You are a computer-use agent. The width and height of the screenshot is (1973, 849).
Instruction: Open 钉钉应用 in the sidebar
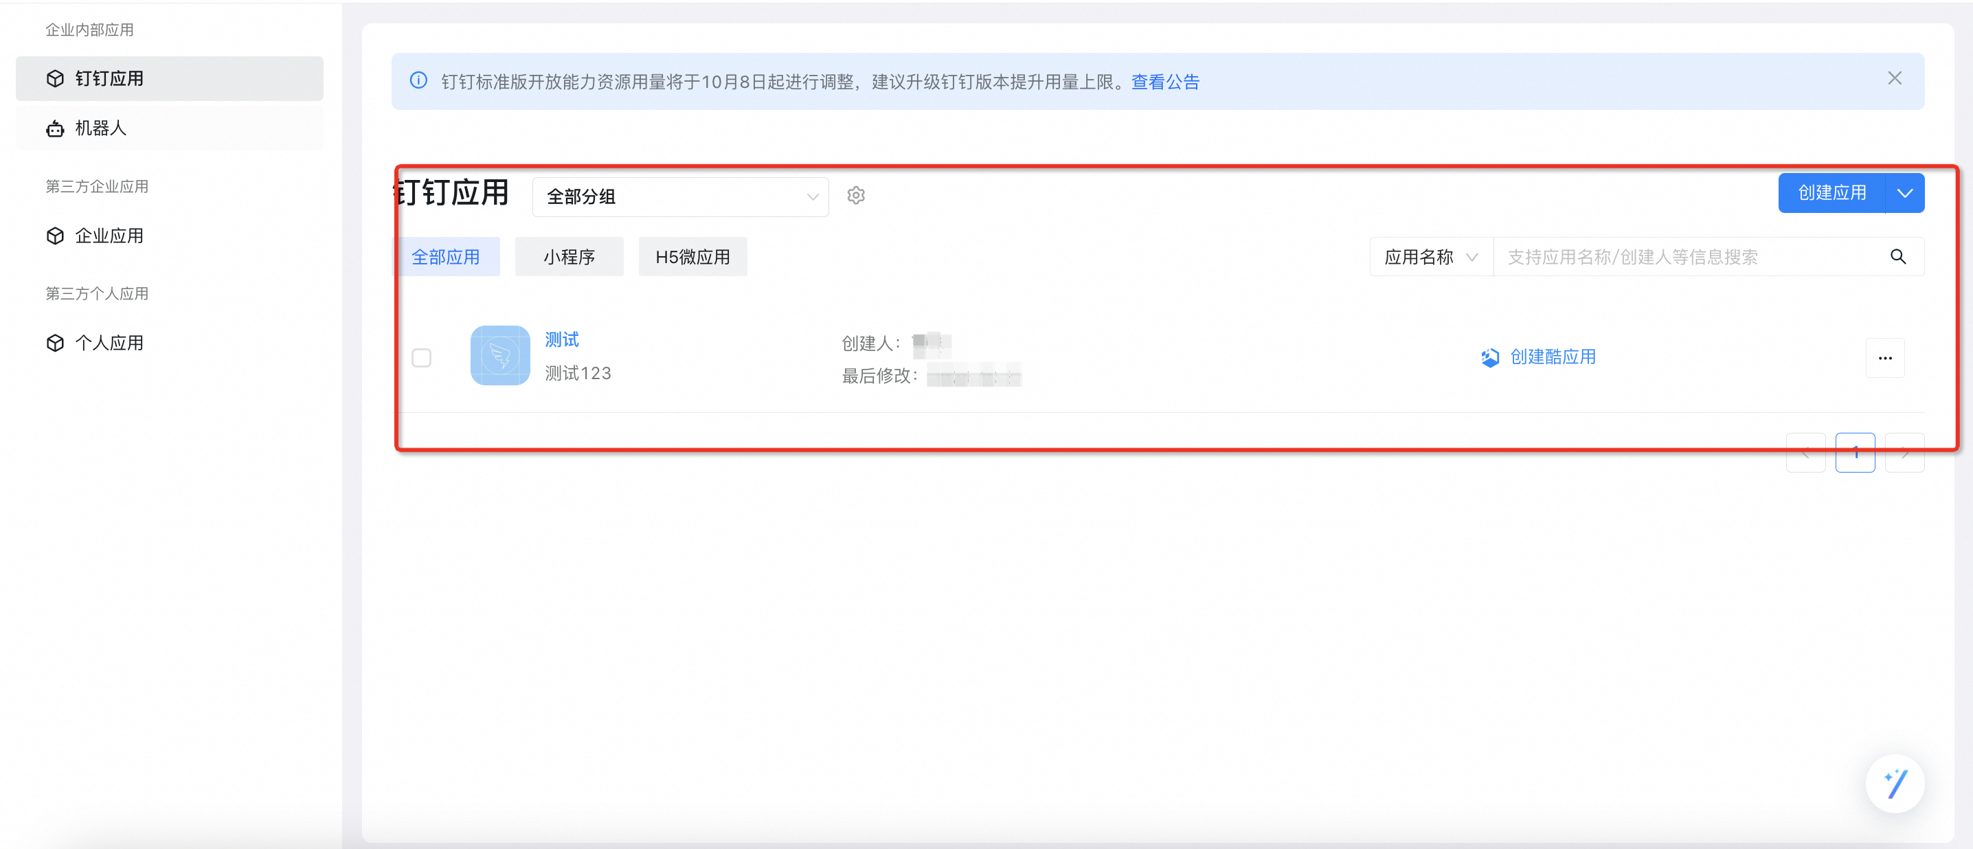click(169, 78)
